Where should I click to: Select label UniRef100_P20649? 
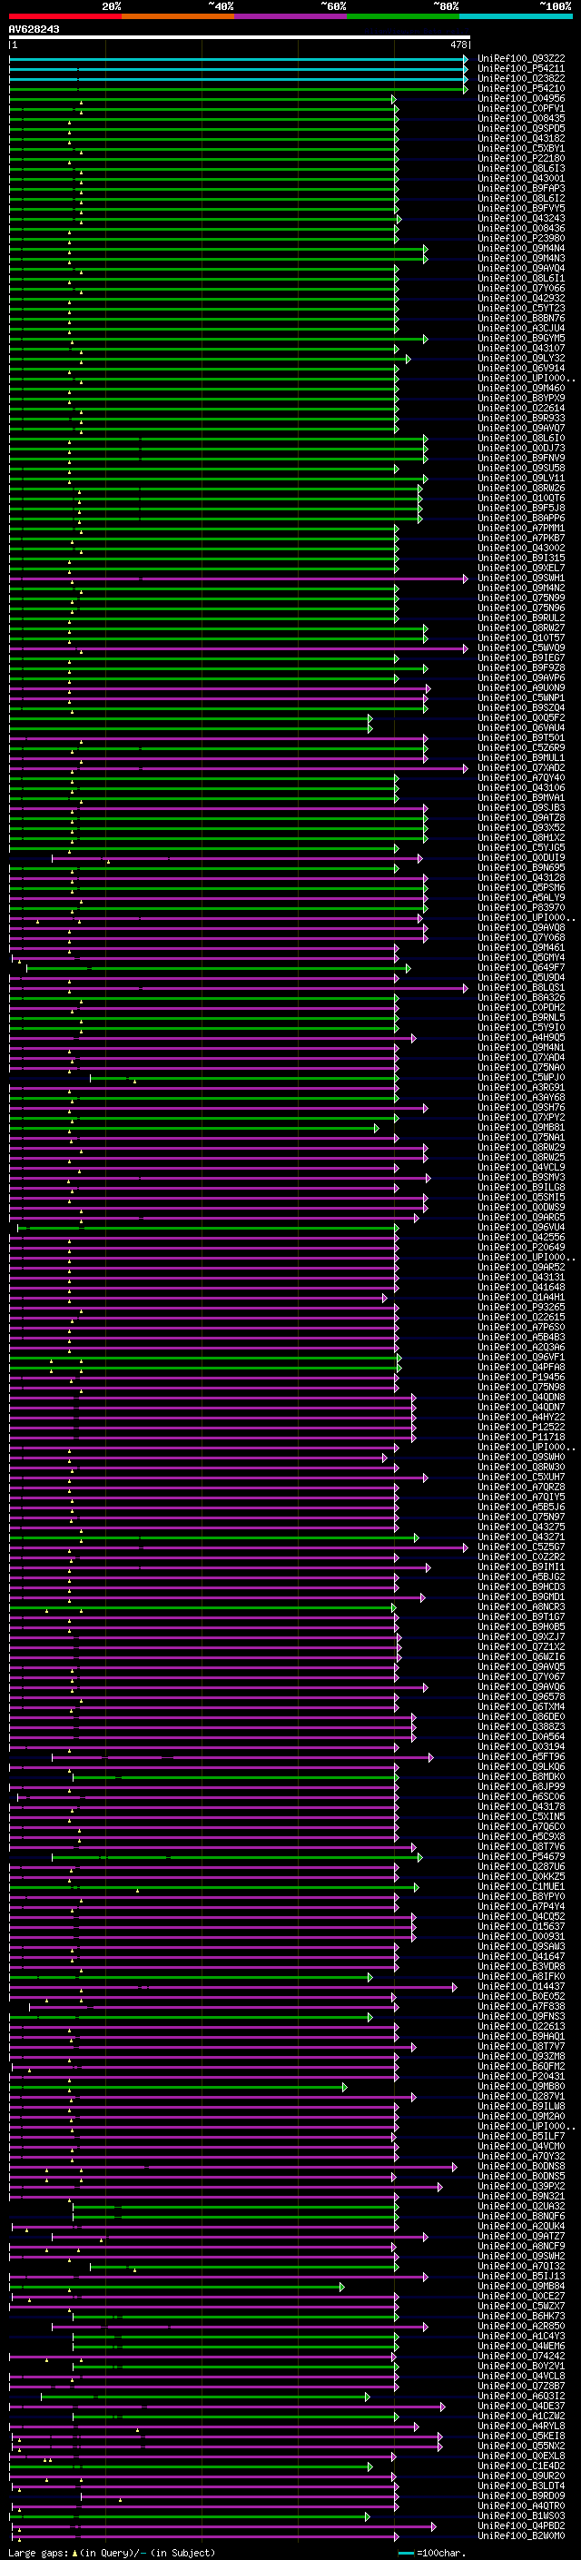521,1247
